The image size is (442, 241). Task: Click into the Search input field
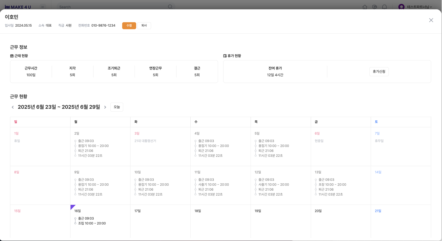(111, 7)
